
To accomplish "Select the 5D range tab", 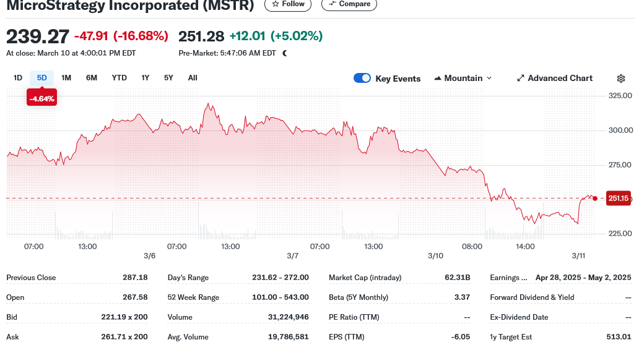I will point(41,78).
